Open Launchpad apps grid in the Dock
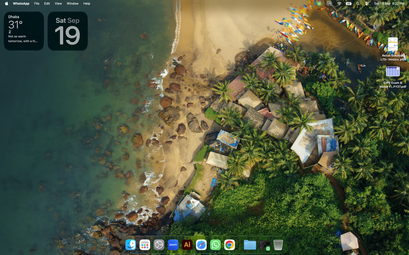This screenshot has width=409, height=255. coord(145,245)
